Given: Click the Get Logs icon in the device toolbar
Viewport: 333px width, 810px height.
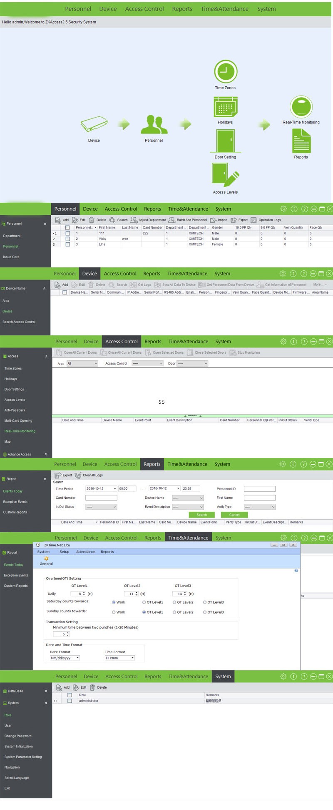Looking at the screenshot, I should (x=133, y=284).
